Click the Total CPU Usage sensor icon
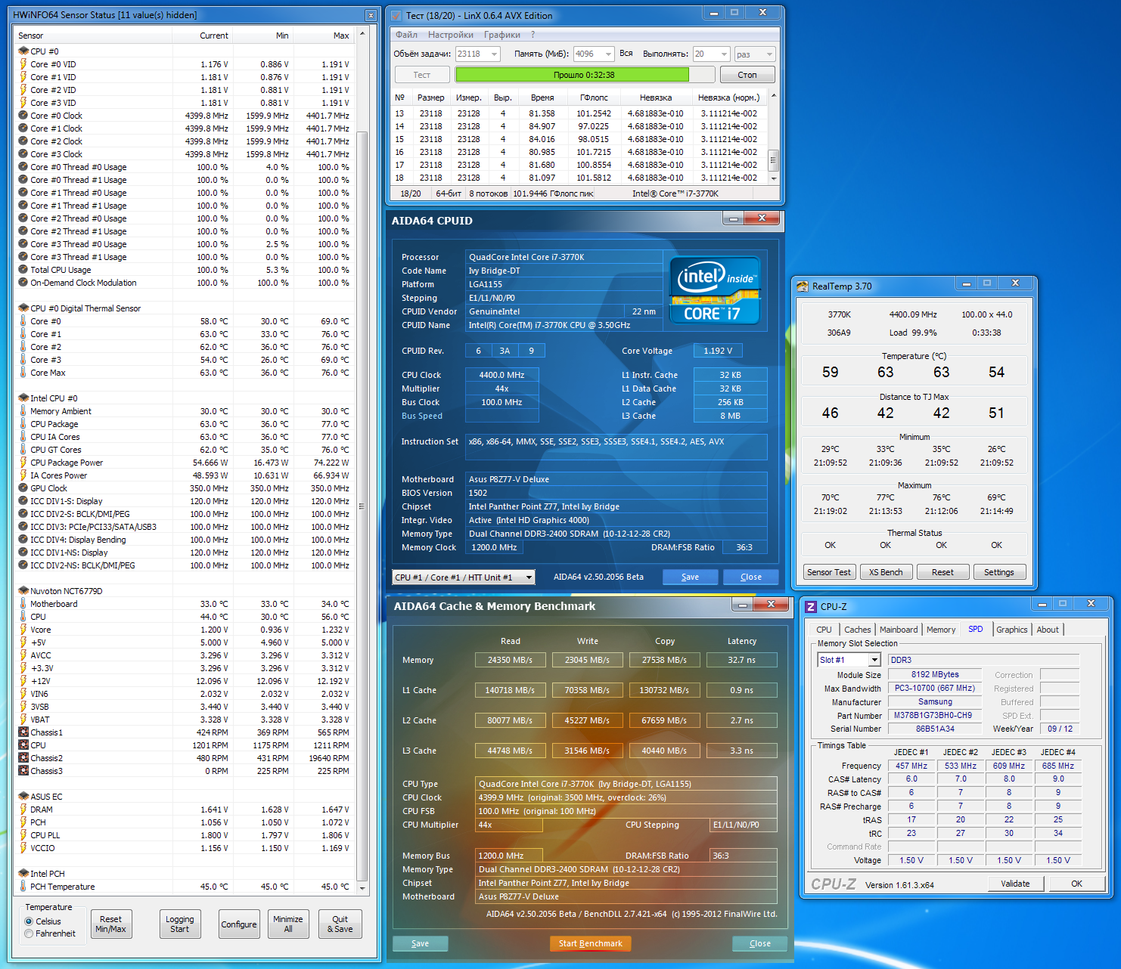The width and height of the screenshot is (1121, 969). 23,270
